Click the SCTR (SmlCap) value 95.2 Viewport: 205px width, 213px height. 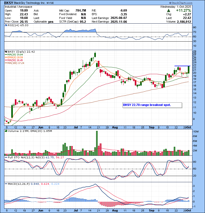click(83, 22)
